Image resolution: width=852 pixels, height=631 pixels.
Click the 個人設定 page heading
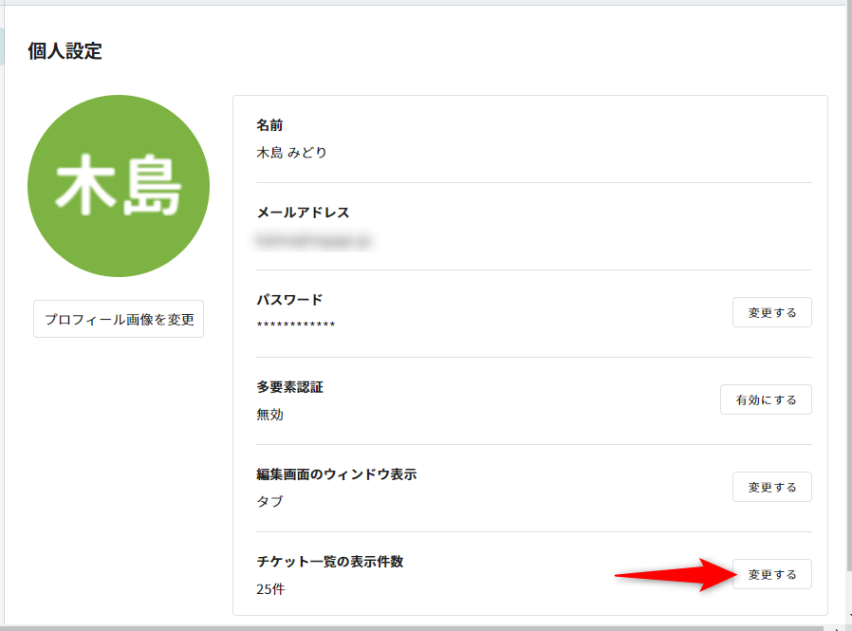pyautogui.click(x=65, y=51)
